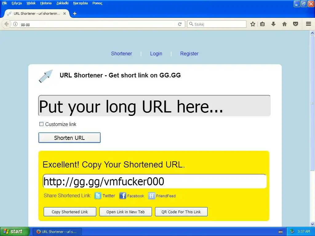The width and height of the screenshot is (315, 236).
Task: Click Open Link in New Tab button
Action: (x=126, y=212)
